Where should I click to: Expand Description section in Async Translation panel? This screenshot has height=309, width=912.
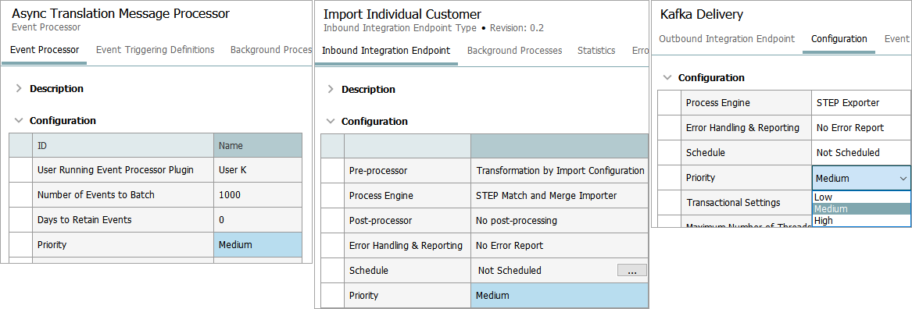point(19,89)
